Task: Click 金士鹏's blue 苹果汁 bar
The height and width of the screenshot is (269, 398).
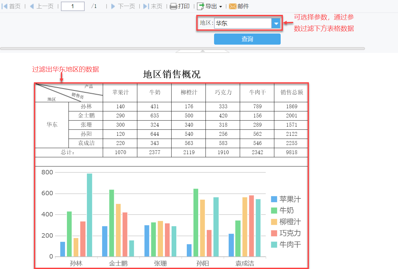Action: pos(105,241)
